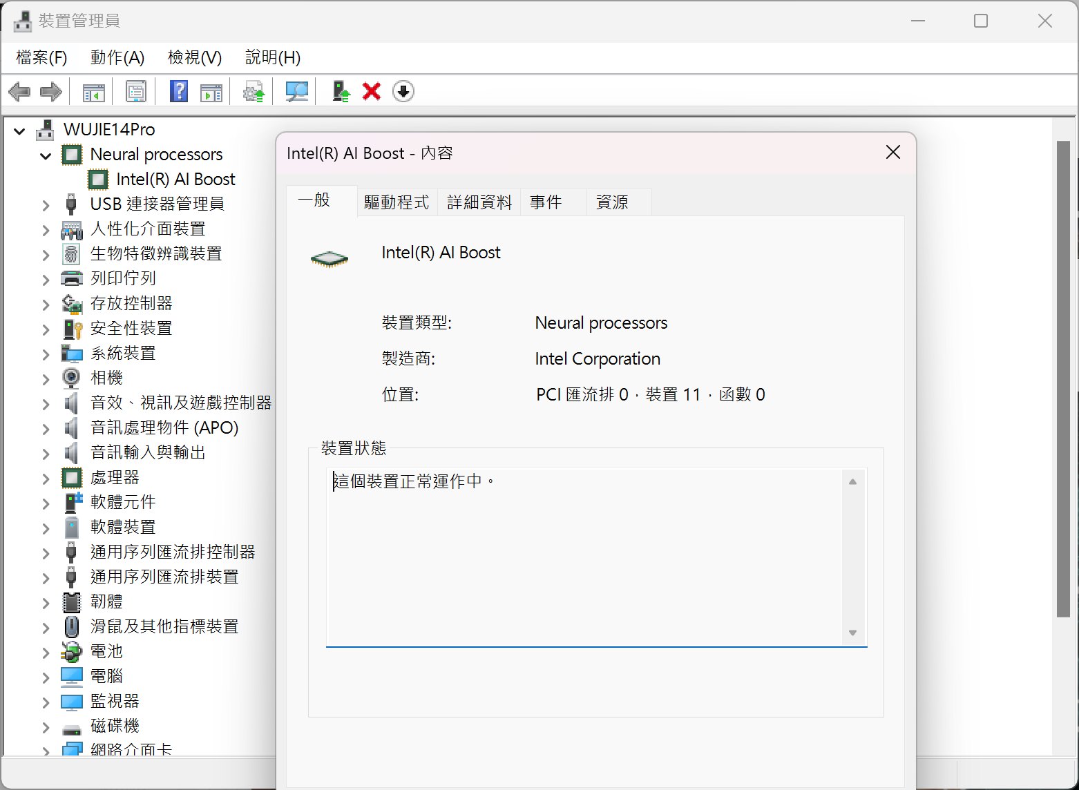
Task: Click the circled down-arrow disable icon
Action: click(x=403, y=91)
